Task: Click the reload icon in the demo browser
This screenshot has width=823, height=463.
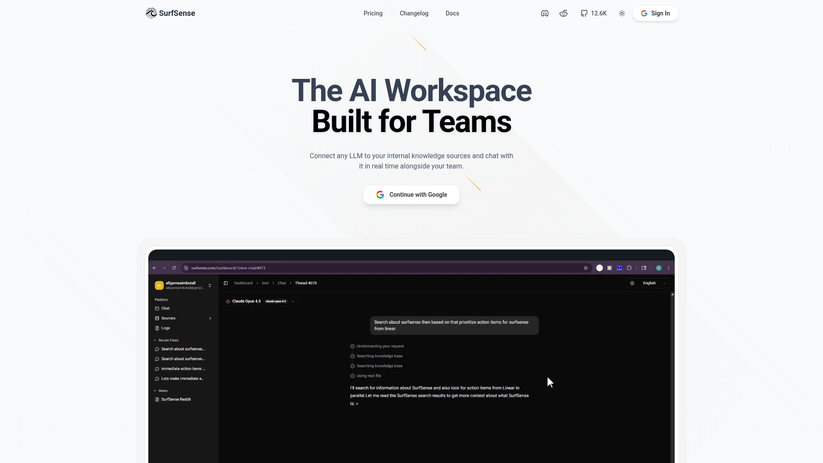Action: pyautogui.click(x=174, y=268)
